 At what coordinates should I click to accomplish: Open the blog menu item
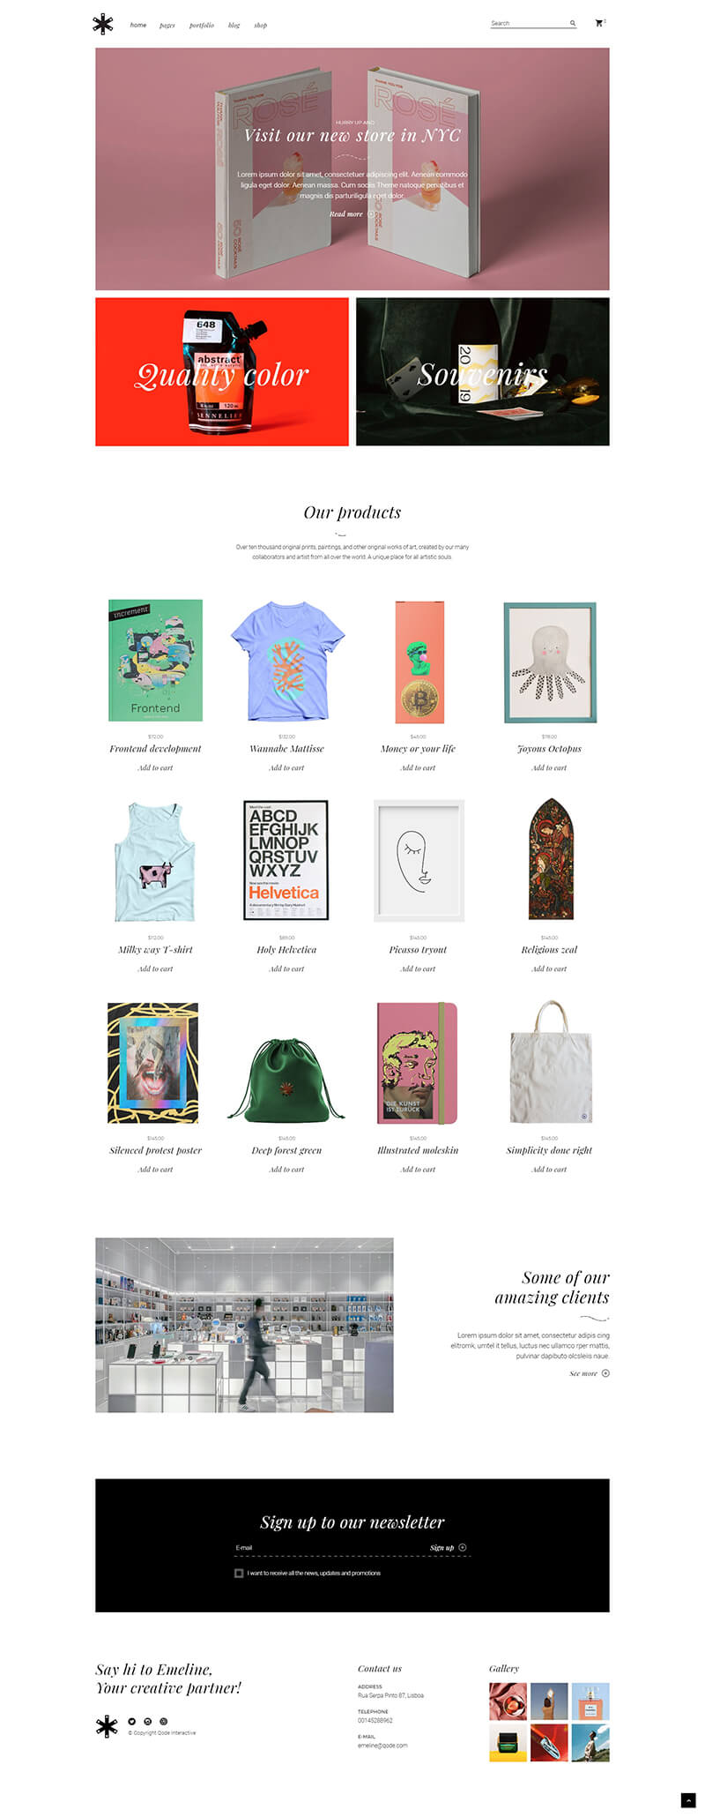234,26
